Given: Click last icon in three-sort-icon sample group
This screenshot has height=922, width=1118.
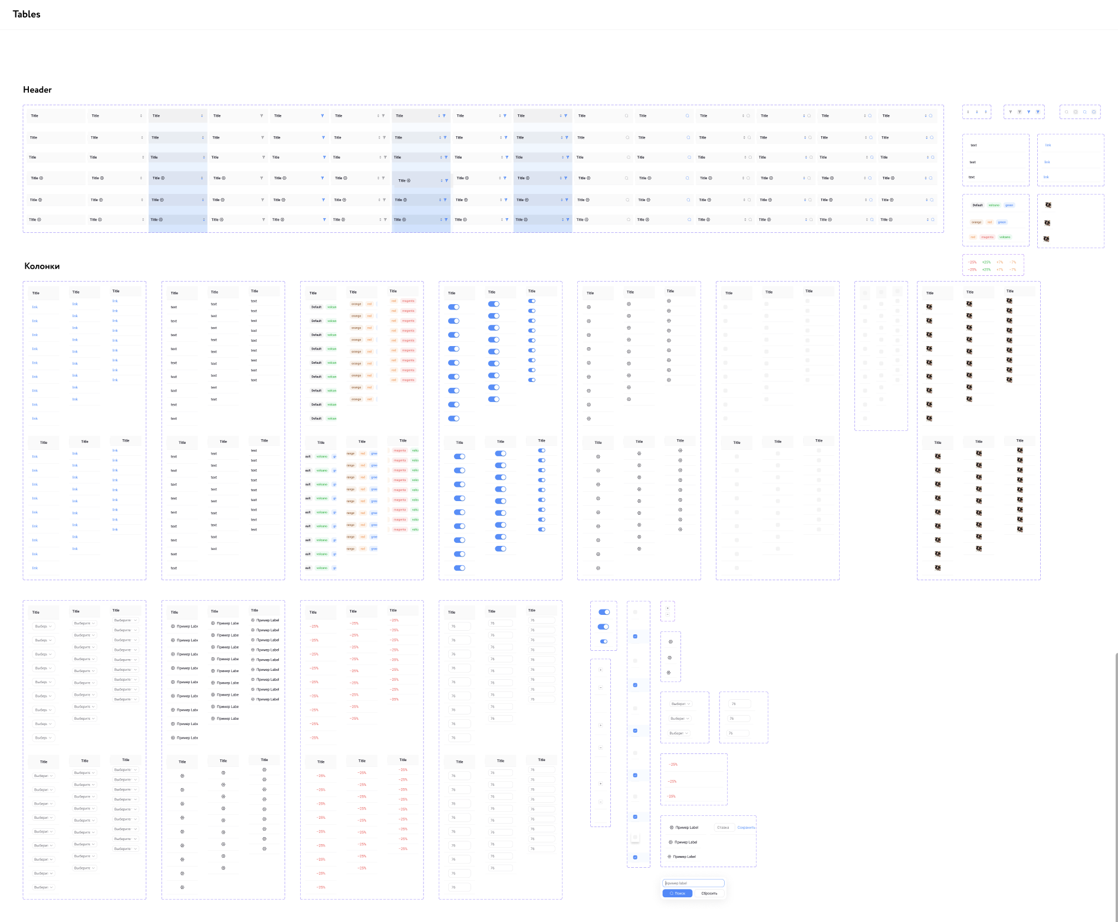Looking at the screenshot, I should [986, 112].
